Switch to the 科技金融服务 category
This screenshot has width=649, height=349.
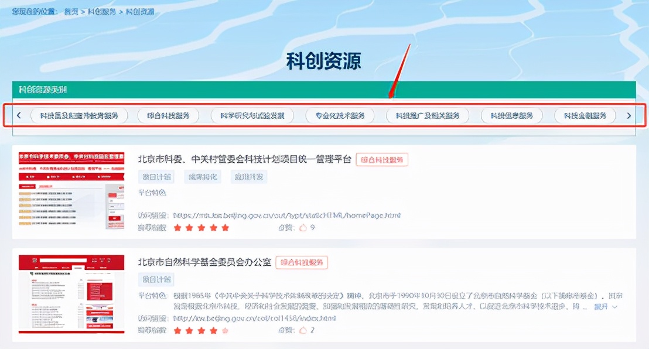click(x=584, y=115)
